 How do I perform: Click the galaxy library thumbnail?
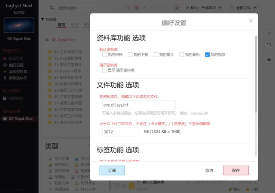click(x=19, y=25)
